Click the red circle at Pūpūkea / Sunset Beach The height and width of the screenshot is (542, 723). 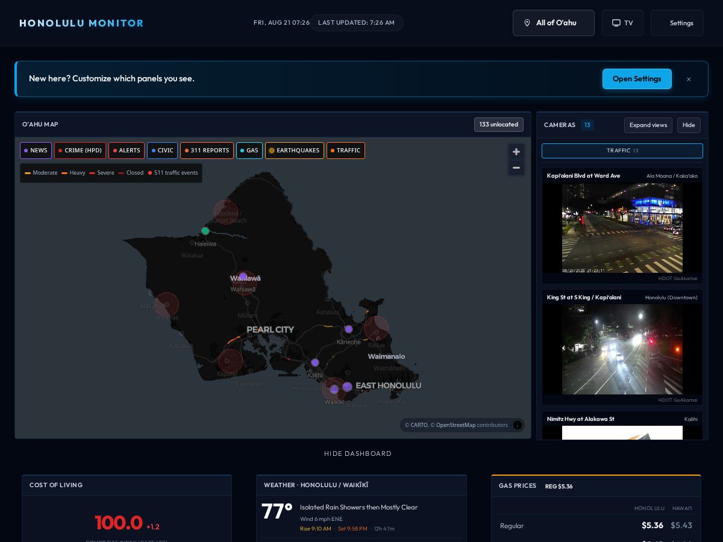pyautogui.click(x=226, y=212)
